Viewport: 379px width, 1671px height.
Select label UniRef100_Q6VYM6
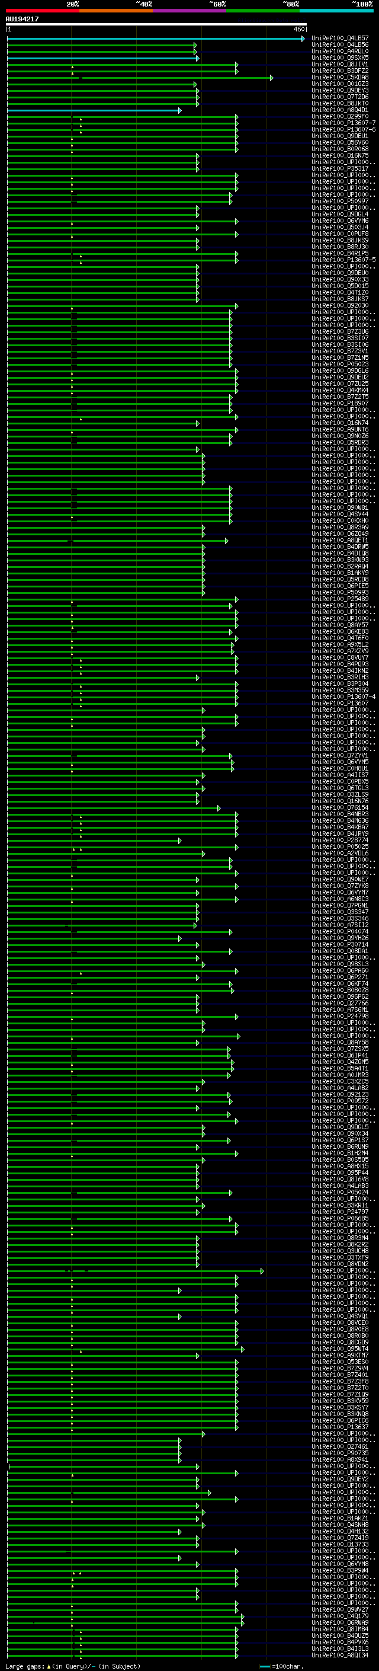click(x=340, y=221)
